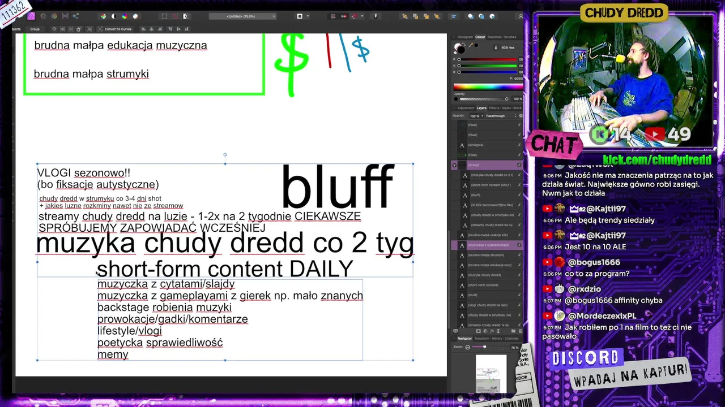Image resolution: width=725 pixels, height=407 pixels.
Task: Click the Deselect icon in the toolbar
Action: [x=175, y=16]
